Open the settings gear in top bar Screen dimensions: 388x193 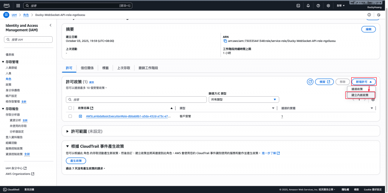tap(329, 5)
